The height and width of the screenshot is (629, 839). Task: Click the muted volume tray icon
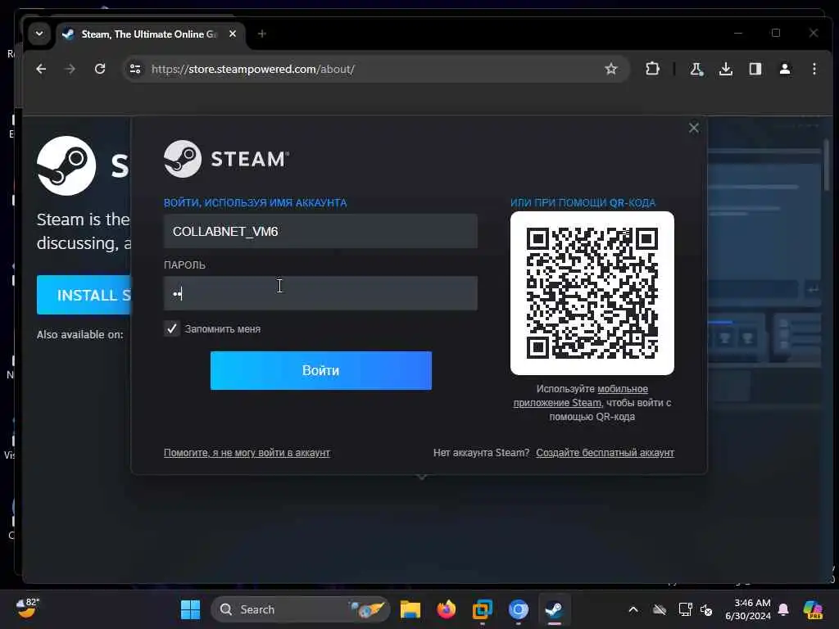(706, 609)
